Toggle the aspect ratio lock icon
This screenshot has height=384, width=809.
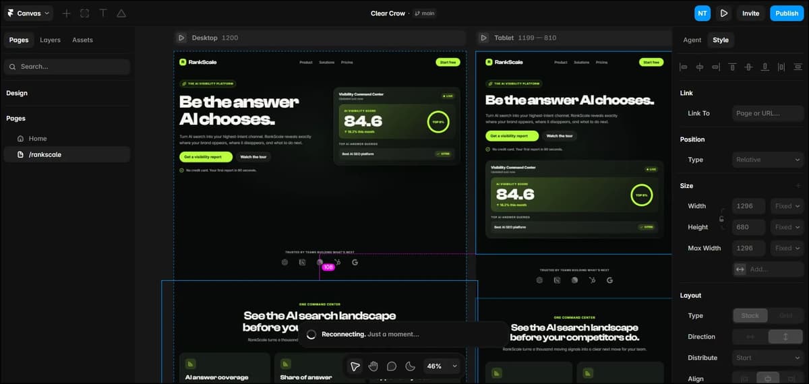coord(721,219)
